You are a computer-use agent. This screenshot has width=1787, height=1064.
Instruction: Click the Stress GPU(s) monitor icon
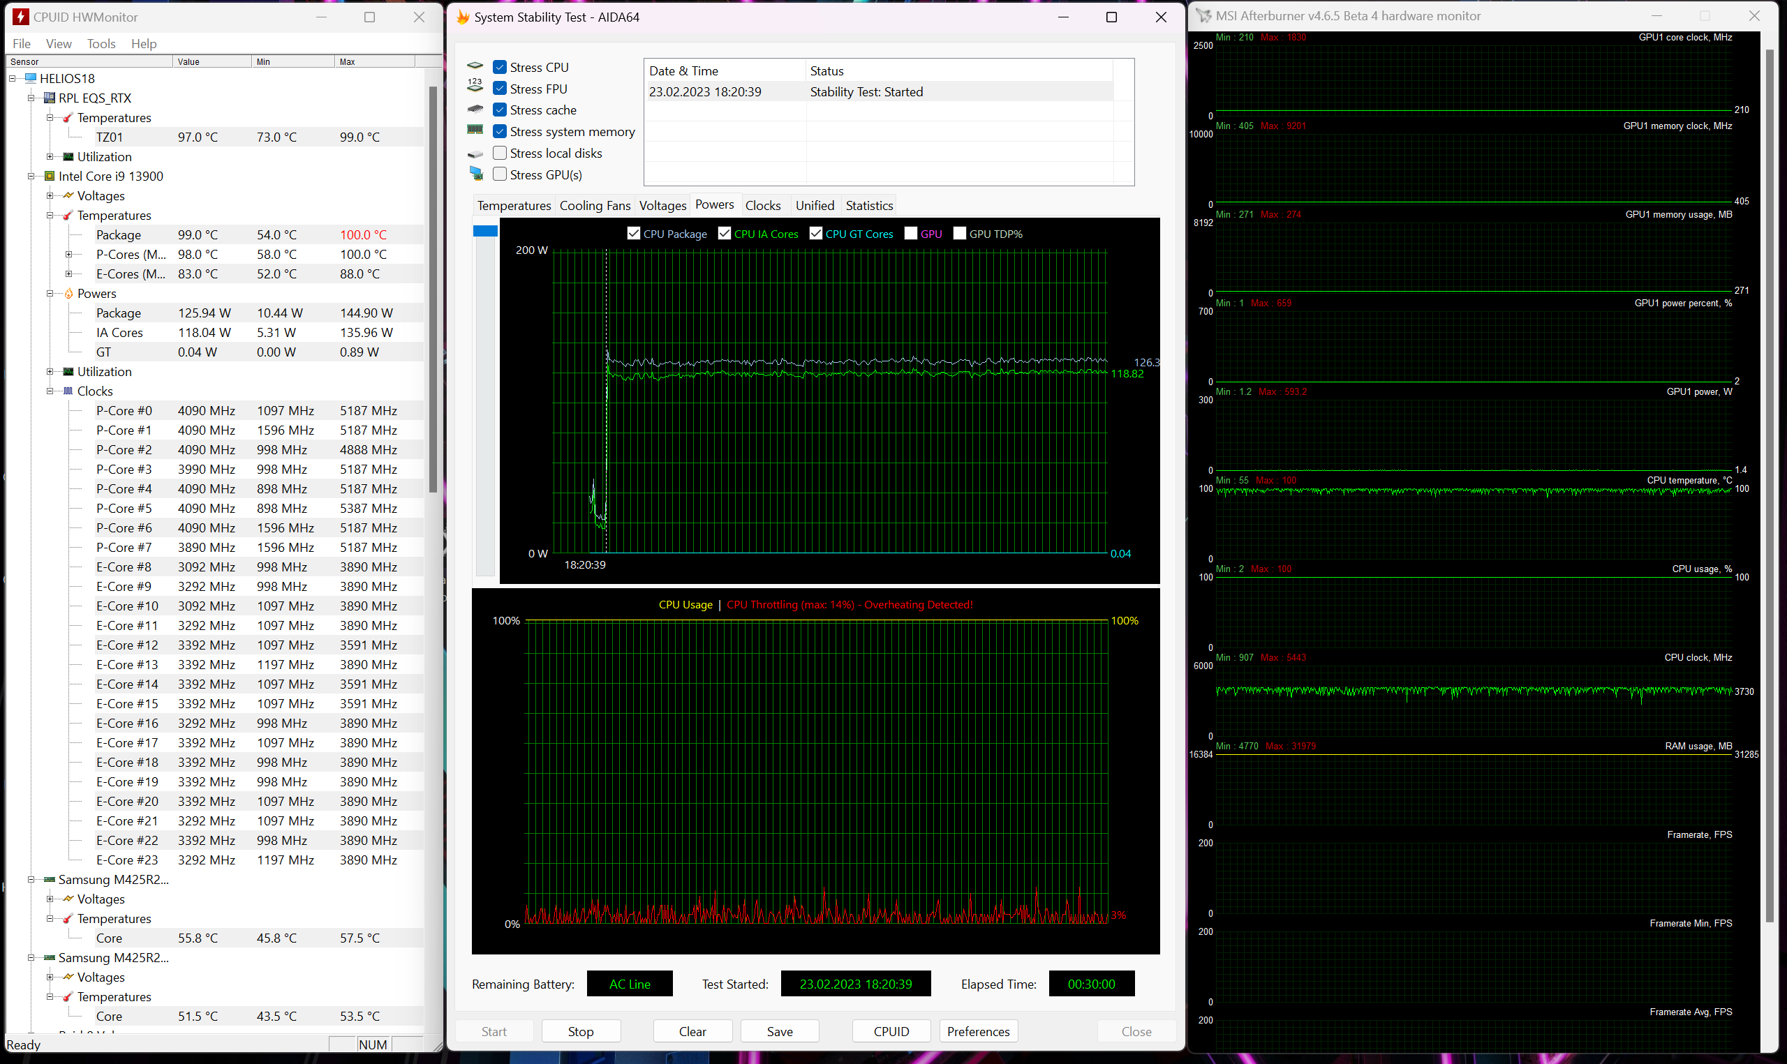476,174
